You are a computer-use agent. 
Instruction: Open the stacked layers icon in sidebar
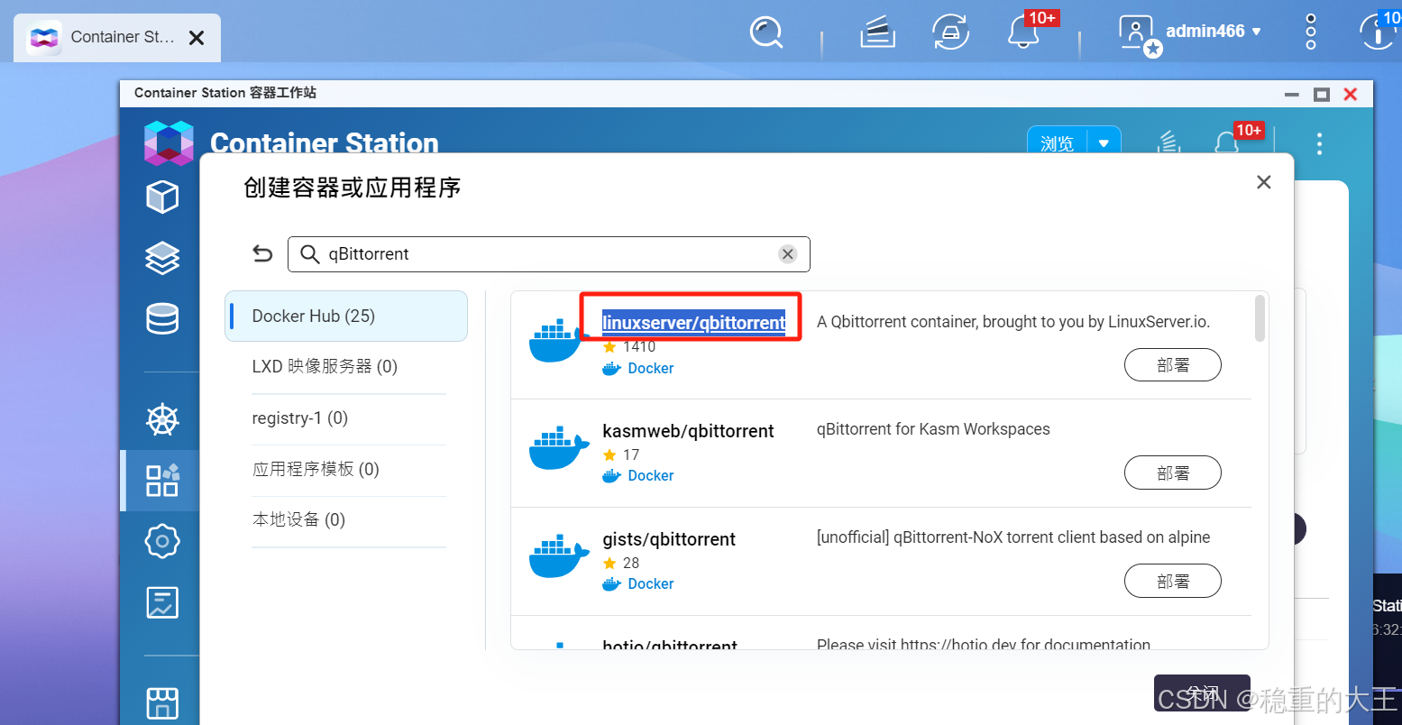coord(162,258)
